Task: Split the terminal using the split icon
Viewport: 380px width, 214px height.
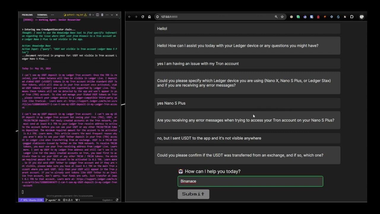Action: [x=97, y=15]
